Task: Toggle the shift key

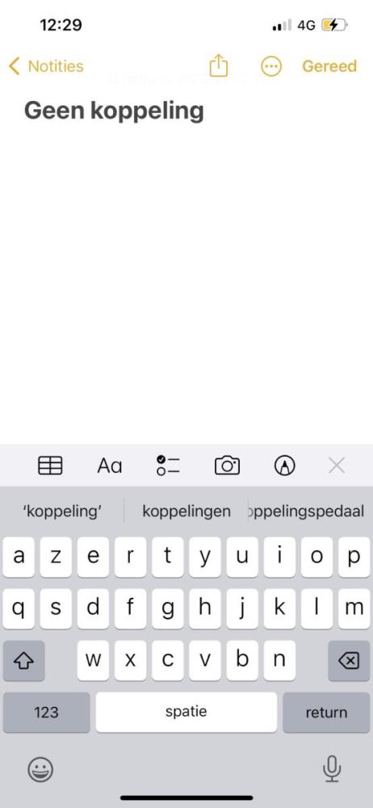Action: [23, 661]
